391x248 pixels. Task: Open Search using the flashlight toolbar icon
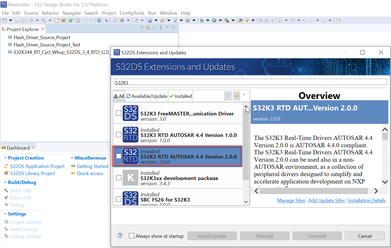click(247, 20)
